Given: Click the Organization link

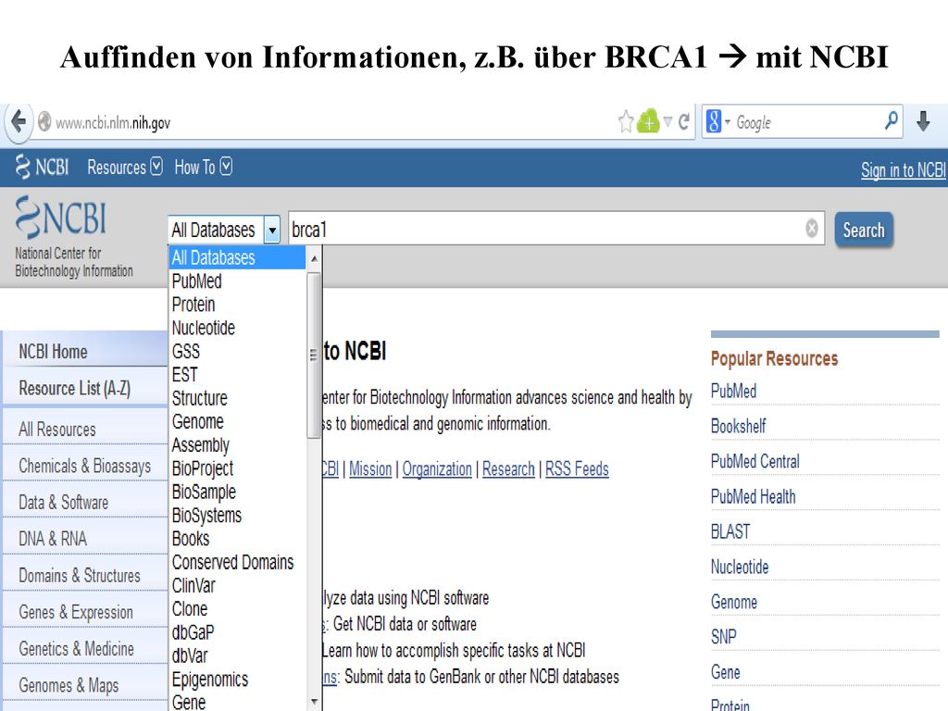Looking at the screenshot, I should (x=437, y=469).
